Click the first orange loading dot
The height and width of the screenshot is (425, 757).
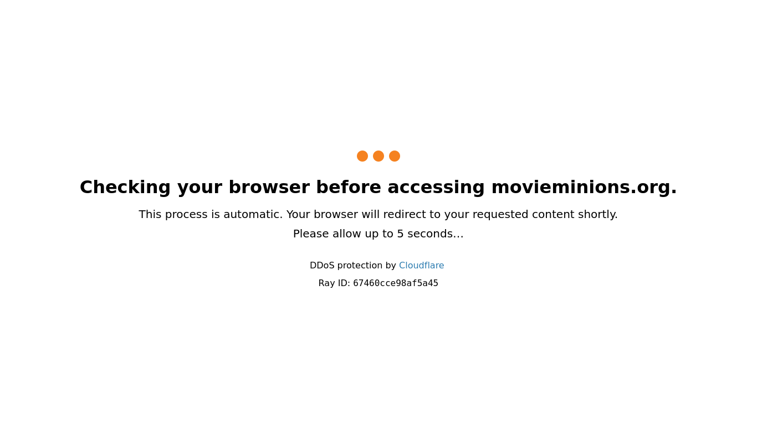coord(362,156)
